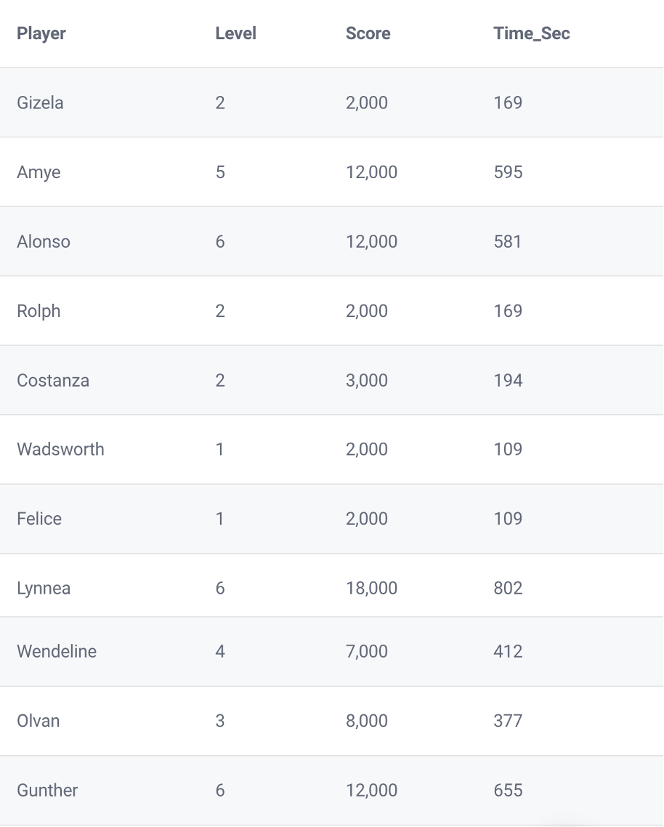664x827 pixels.
Task: Select the Player column header
Action: [x=41, y=33]
